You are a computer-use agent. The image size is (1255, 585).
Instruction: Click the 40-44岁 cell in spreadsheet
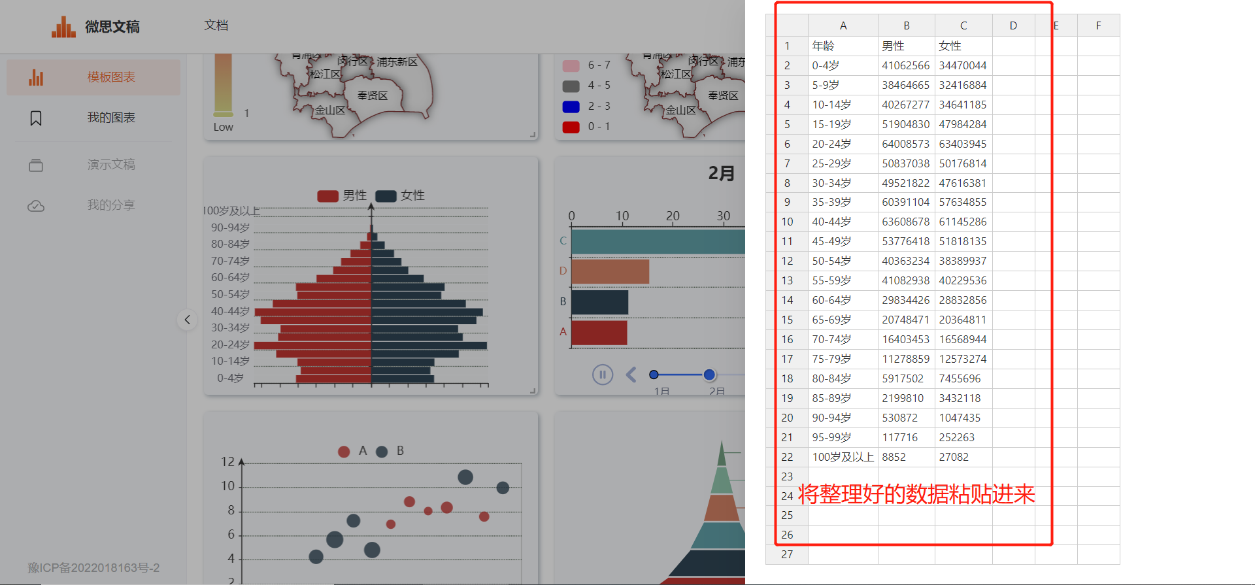[x=843, y=222]
